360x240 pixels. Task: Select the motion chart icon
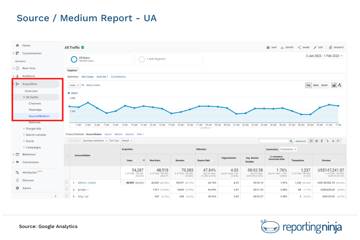340,85
